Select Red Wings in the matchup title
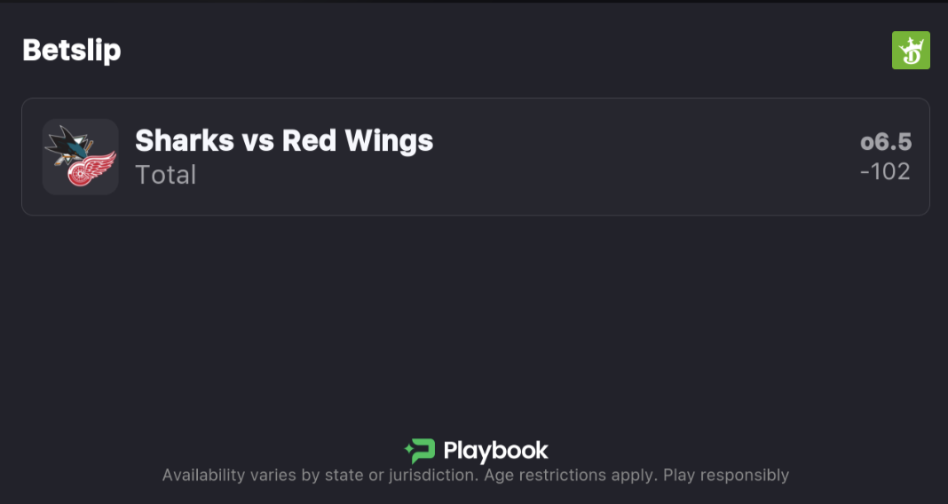 pos(358,140)
